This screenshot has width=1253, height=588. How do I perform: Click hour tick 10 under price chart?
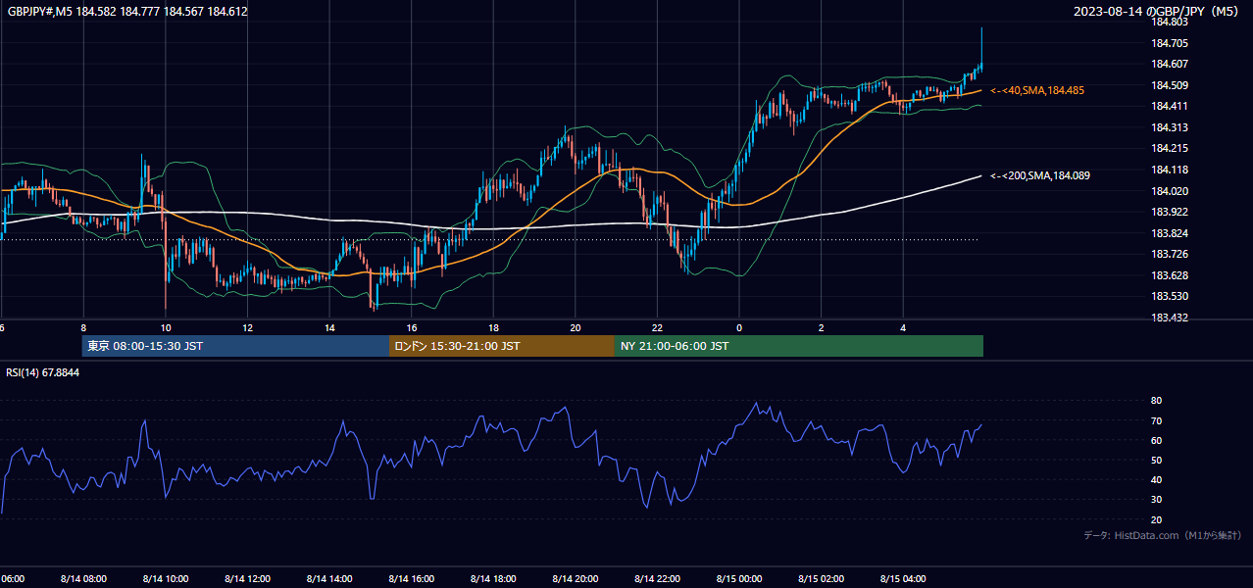[166, 328]
